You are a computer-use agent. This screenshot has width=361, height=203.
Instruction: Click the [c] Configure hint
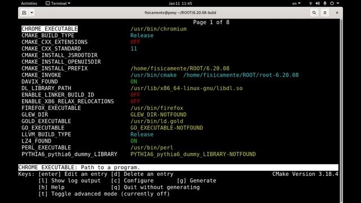click(132, 180)
